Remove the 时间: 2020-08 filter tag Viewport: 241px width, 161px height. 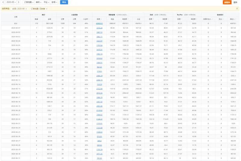(26, 9)
